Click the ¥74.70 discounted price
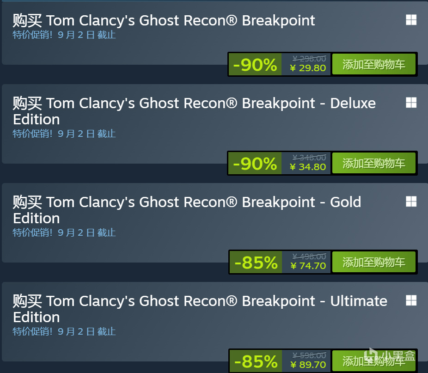Image resolution: width=428 pixels, height=373 pixels. pyautogui.click(x=308, y=266)
